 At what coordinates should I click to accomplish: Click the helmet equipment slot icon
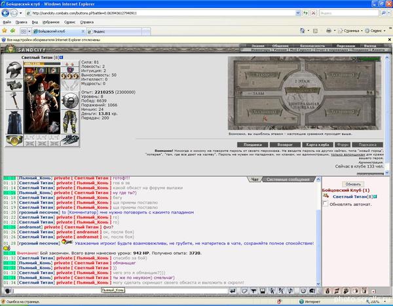[x=13, y=70]
